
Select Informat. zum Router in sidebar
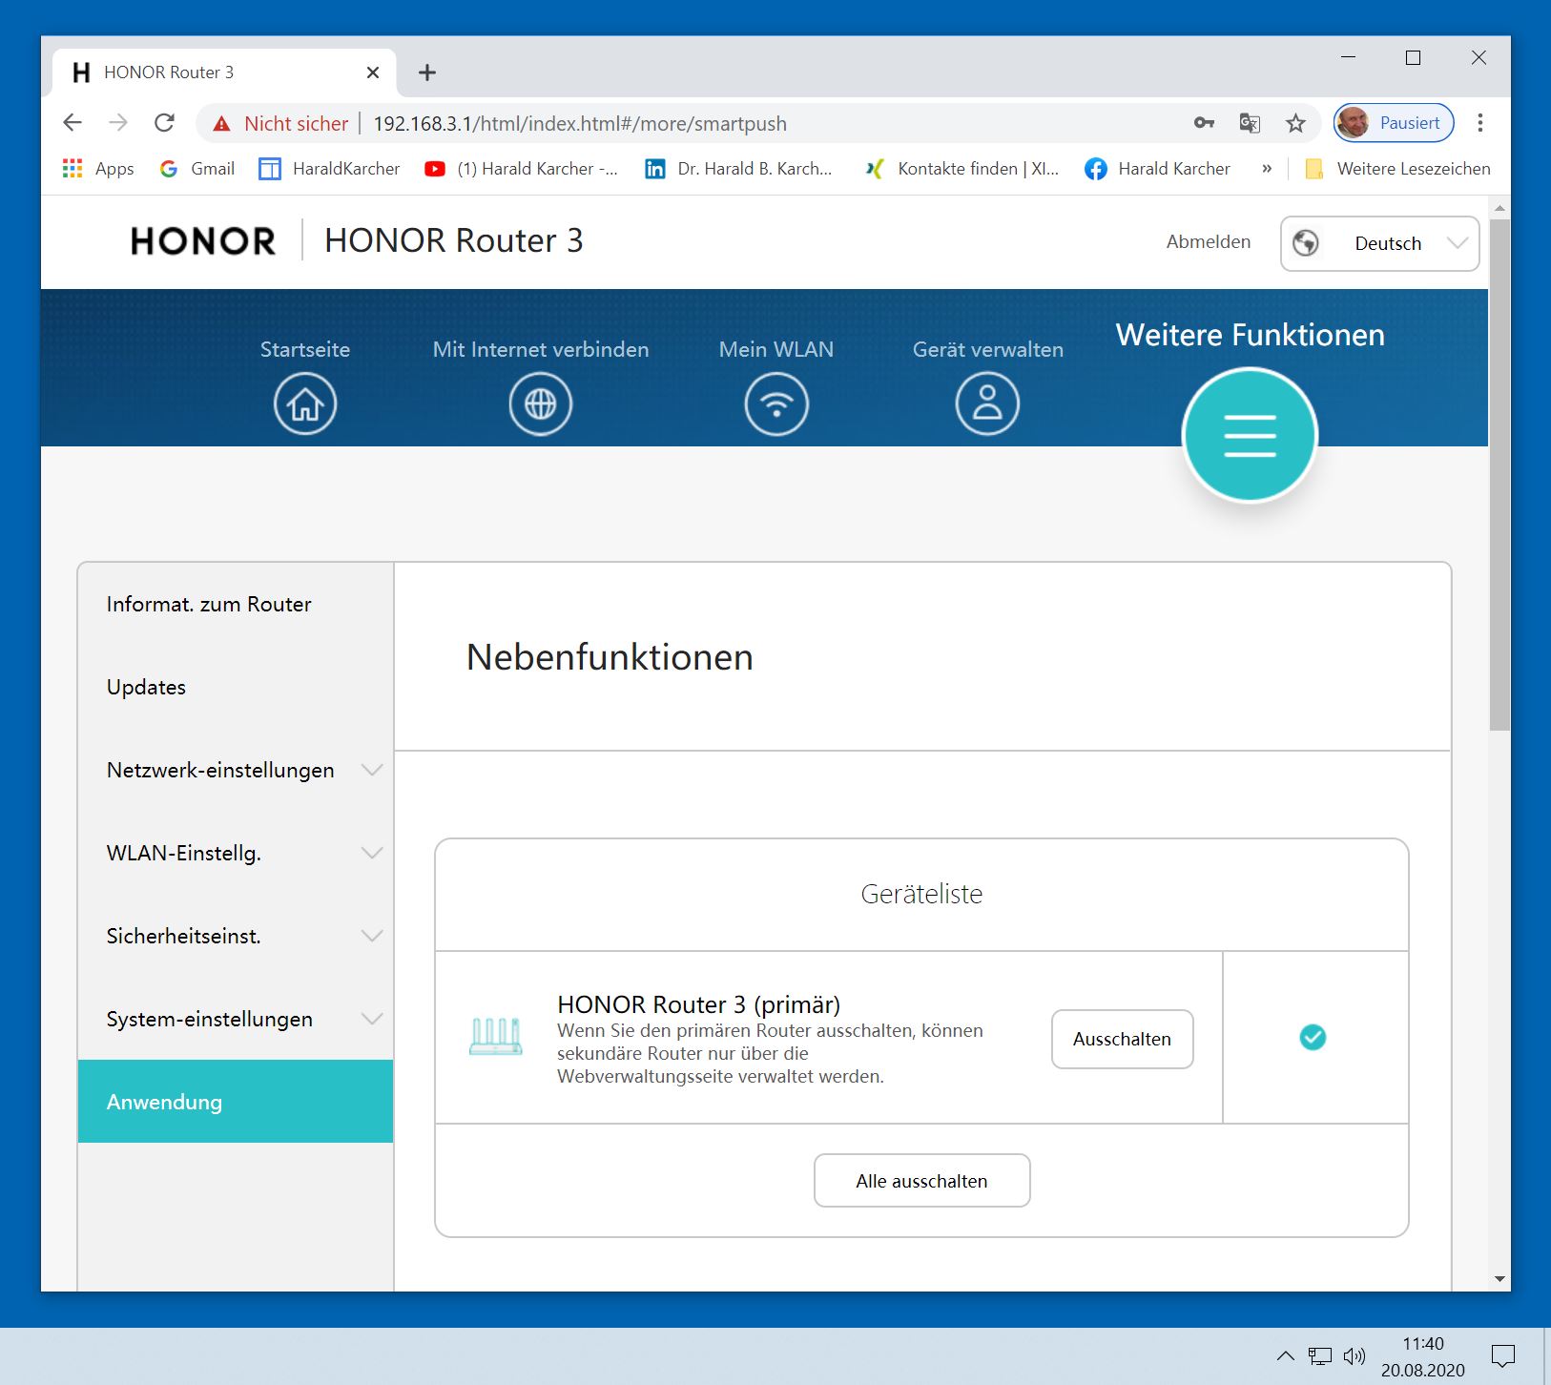tap(236, 604)
